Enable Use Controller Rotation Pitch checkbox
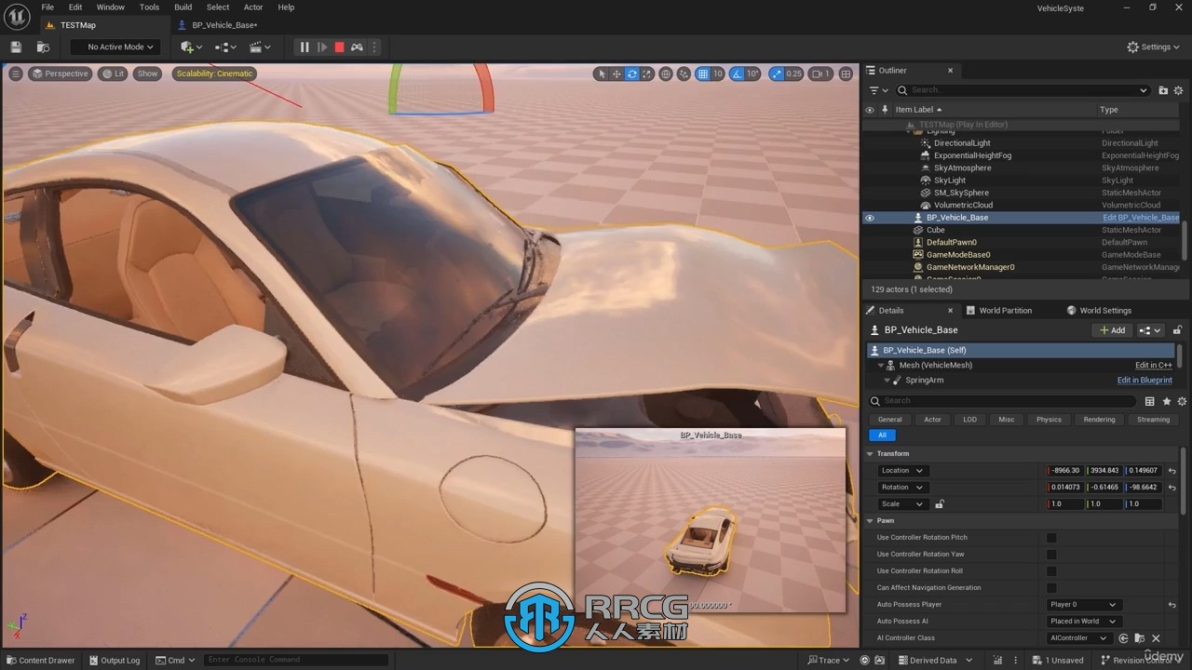Image resolution: width=1192 pixels, height=670 pixels. coord(1051,538)
